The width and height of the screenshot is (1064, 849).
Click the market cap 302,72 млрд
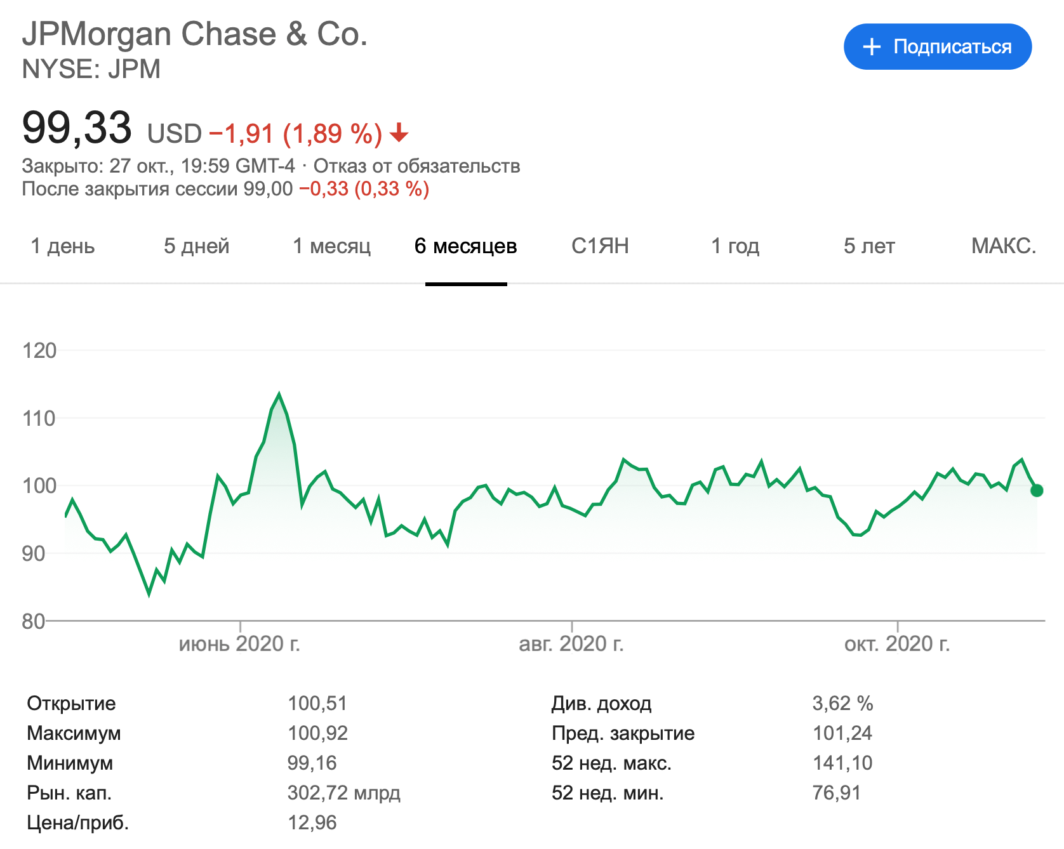pyautogui.click(x=344, y=793)
